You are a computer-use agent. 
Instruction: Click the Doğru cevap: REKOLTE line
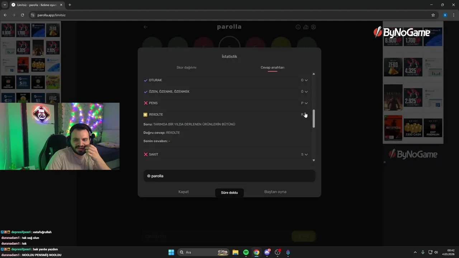point(162,133)
